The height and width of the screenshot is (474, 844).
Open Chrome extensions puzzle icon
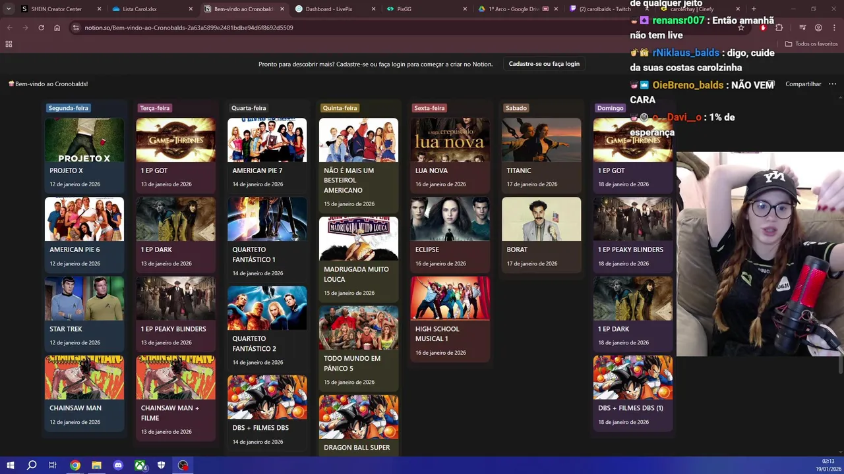tap(779, 28)
